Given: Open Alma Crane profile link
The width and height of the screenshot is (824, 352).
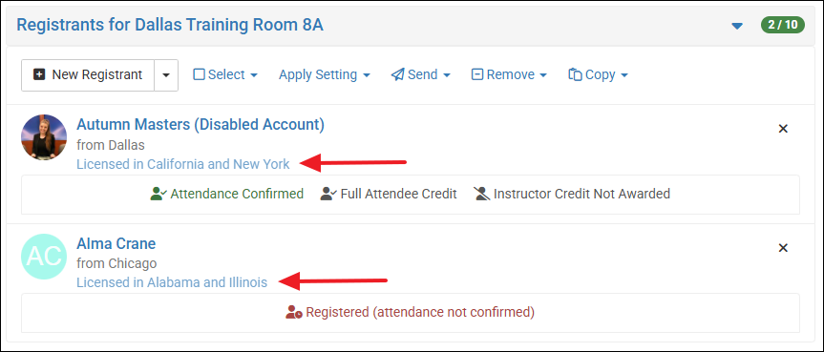Looking at the screenshot, I should [116, 244].
